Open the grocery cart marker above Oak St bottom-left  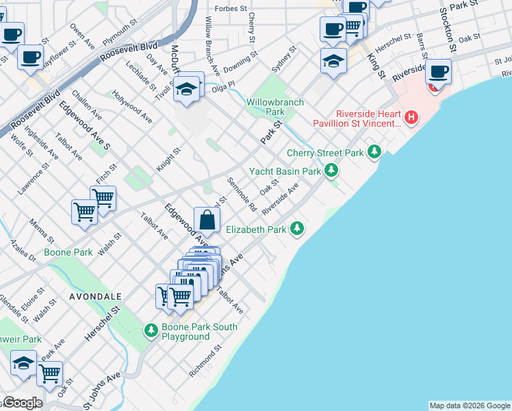pos(50,375)
